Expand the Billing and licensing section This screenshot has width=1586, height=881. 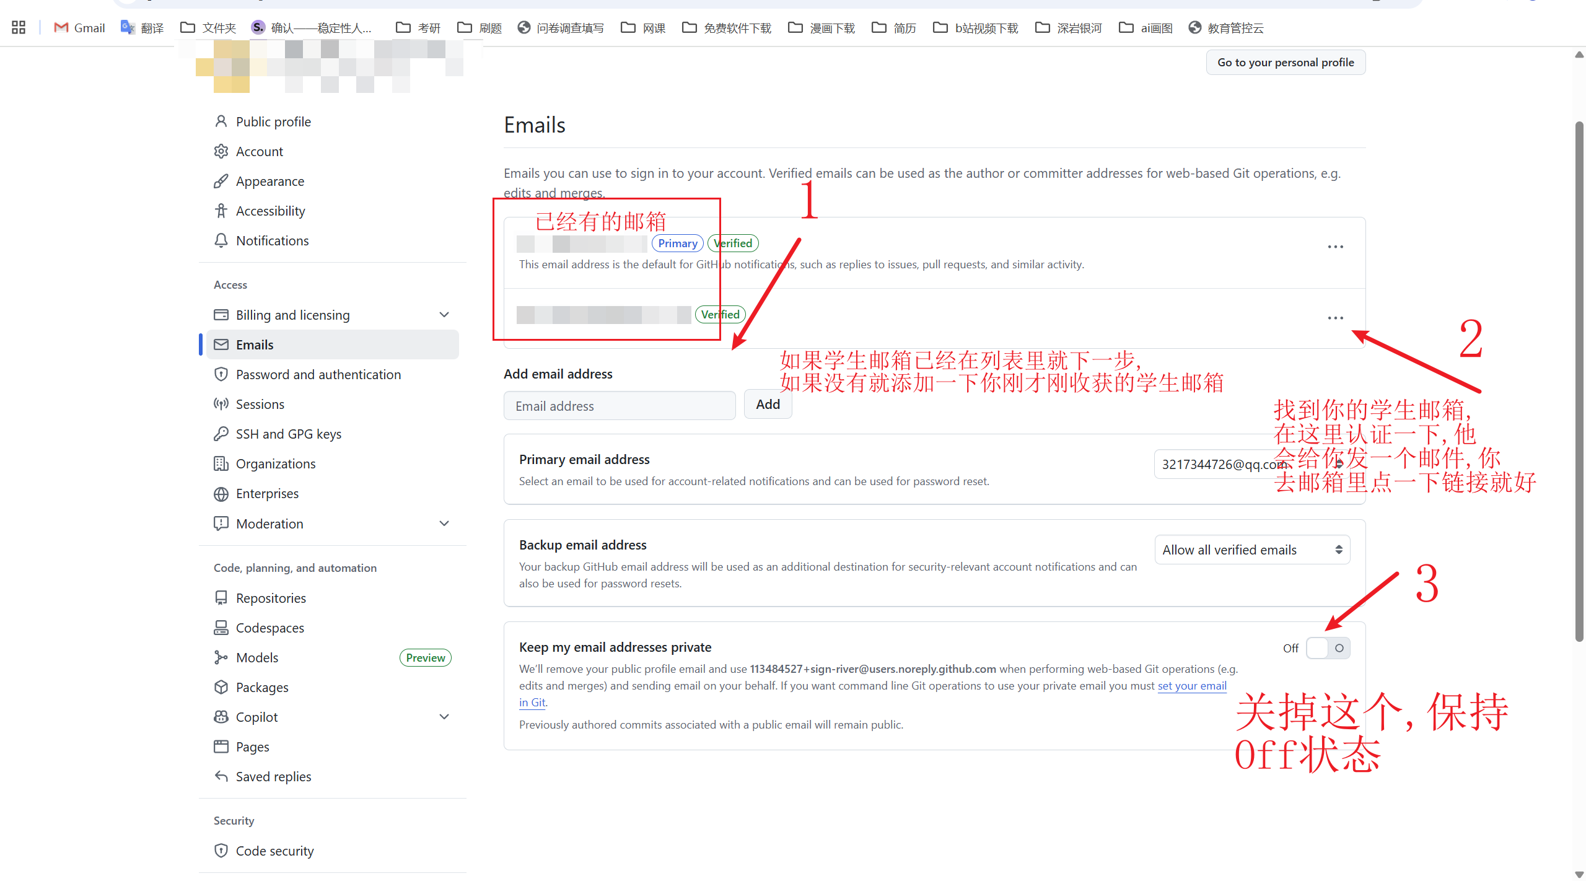[x=444, y=315]
